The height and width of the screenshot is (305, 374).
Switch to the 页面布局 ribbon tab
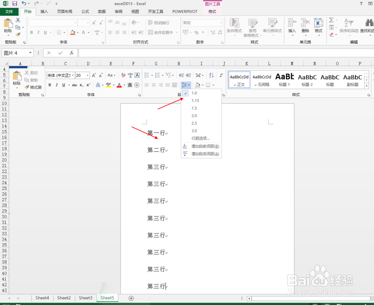[x=64, y=12]
